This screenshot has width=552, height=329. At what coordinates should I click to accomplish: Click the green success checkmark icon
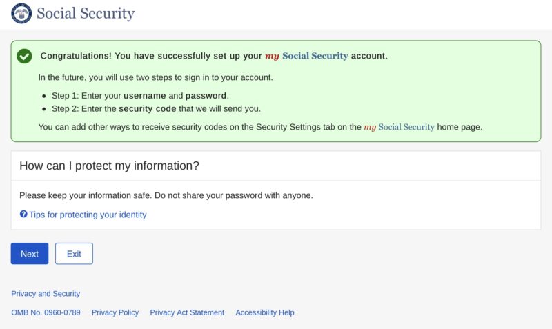pyautogui.click(x=24, y=56)
